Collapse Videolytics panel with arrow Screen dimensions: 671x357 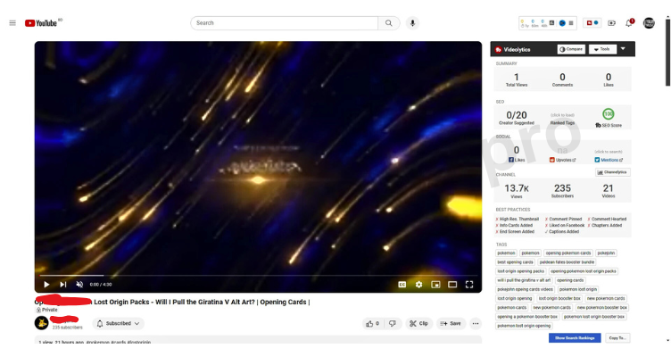[x=623, y=49]
